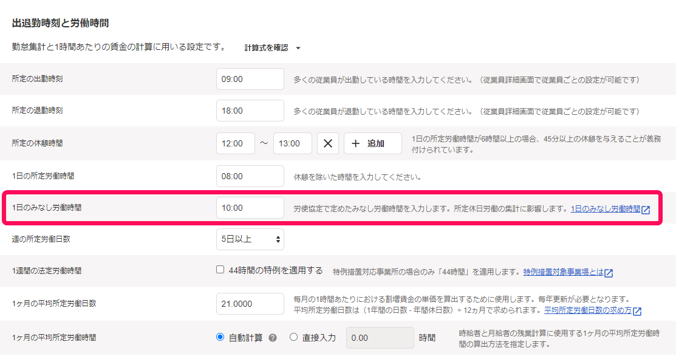The image size is (676, 359).
Task: Open the 平均所定労働日数の求め方 link
Action: coord(593,310)
